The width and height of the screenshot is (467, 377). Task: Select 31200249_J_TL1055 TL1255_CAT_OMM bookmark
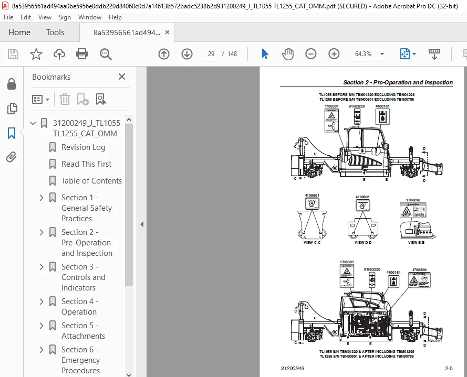[x=86, y=128]
